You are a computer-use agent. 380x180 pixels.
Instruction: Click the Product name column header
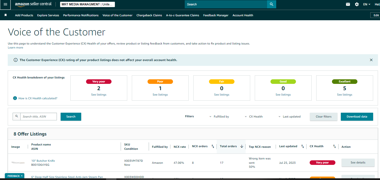pyautogui.click(x=41, y=145)
